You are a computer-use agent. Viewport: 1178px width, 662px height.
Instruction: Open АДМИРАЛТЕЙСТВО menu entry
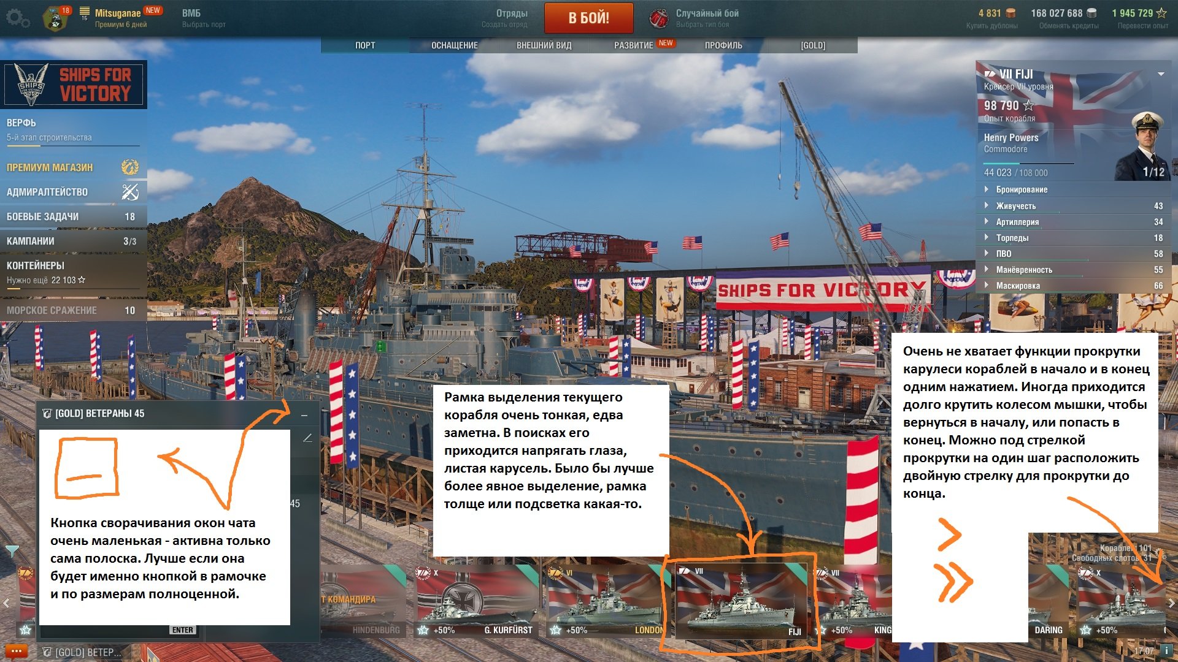pyautogui.click(x=74, y=192)
